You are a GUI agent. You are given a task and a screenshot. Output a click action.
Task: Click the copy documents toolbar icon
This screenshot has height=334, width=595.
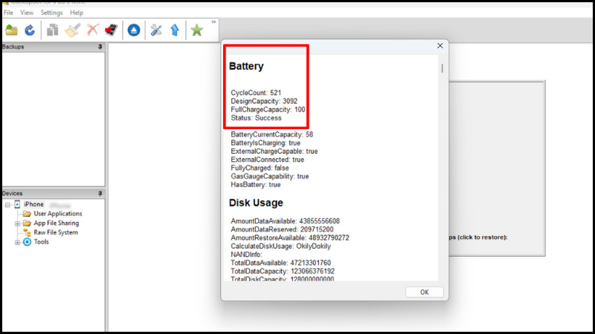(x=53, y=30)
